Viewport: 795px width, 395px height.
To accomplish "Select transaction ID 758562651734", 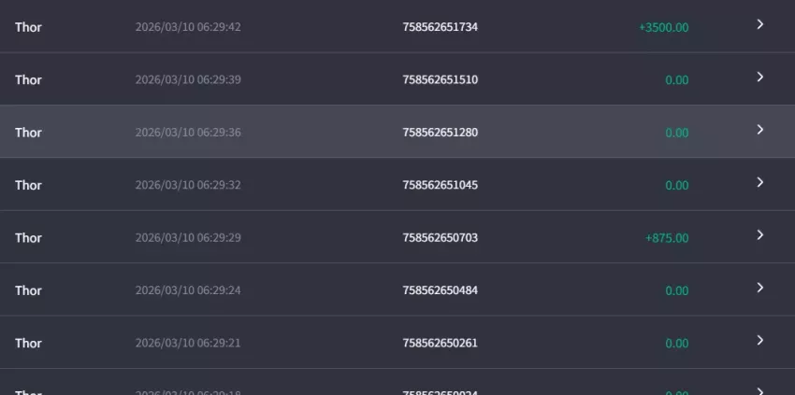I will [x=441, y=27].
